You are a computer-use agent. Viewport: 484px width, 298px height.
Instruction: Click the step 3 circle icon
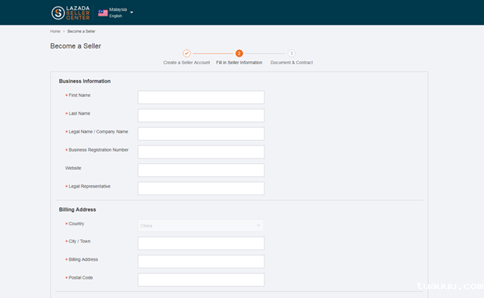(291, 54)
